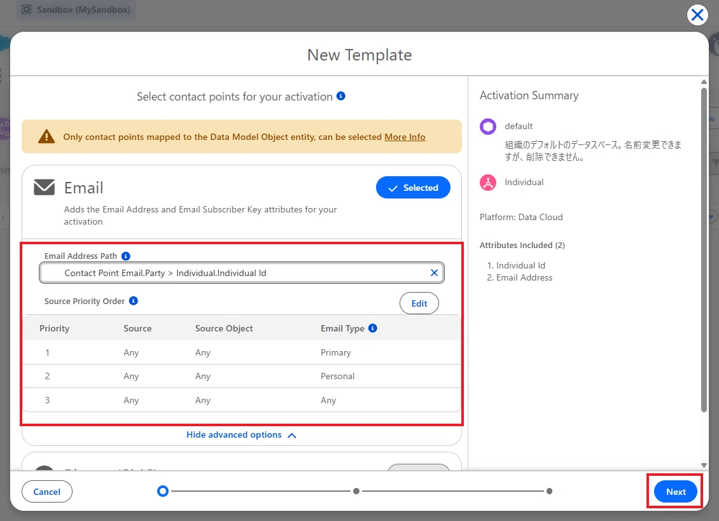Click Sandbox (MySandbox) label behind dialog

pyautogui.click(x=83, y=10)
